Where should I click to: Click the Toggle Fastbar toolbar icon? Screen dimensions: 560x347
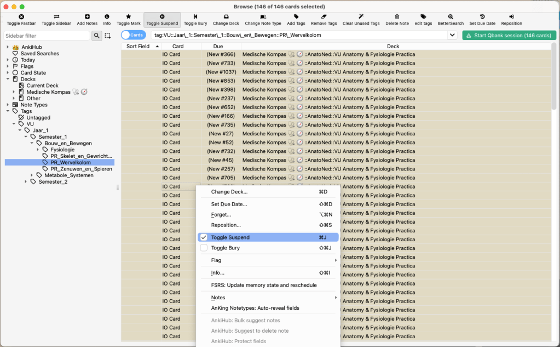pyautogui.click(x=21, y=17)
